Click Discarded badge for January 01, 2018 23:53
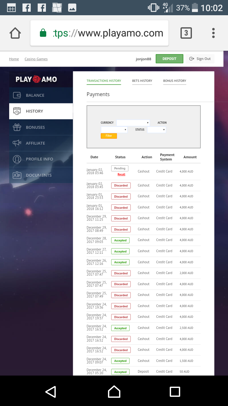 click(x=121, y=197)
